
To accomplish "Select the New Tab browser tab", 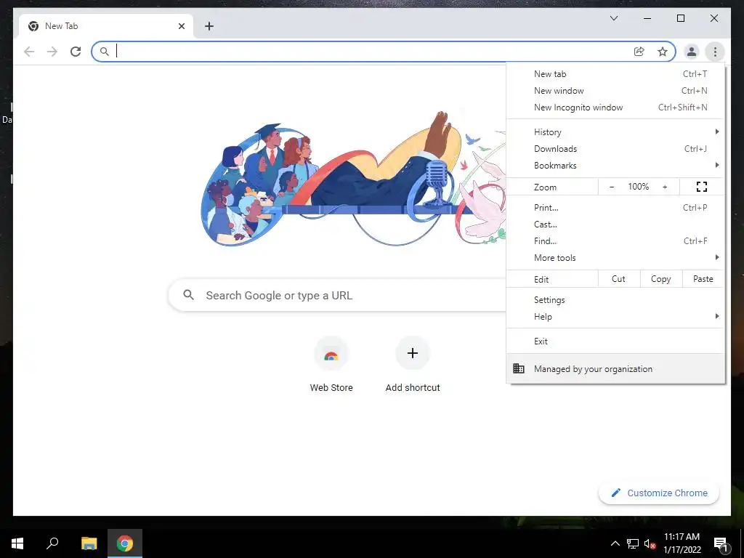I will click(105, 26).
